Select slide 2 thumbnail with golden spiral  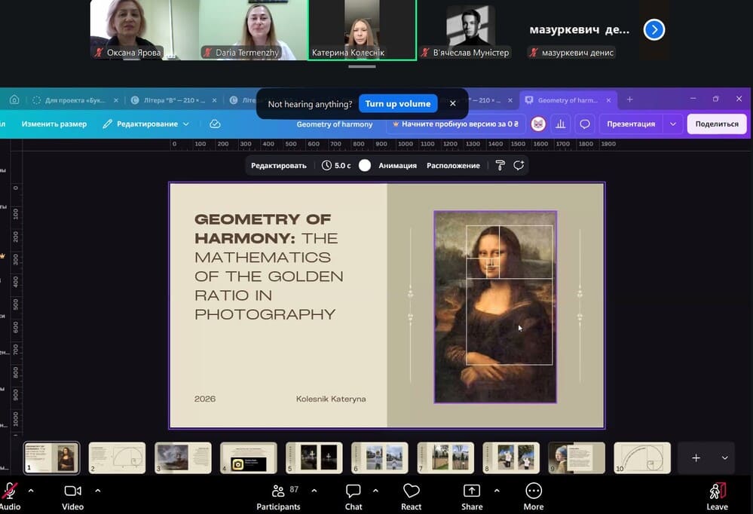(x=117, y=457)
